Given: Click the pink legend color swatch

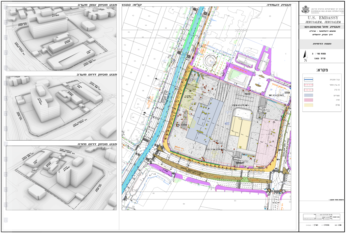Looking at the screenshot, I should [308, 100].
